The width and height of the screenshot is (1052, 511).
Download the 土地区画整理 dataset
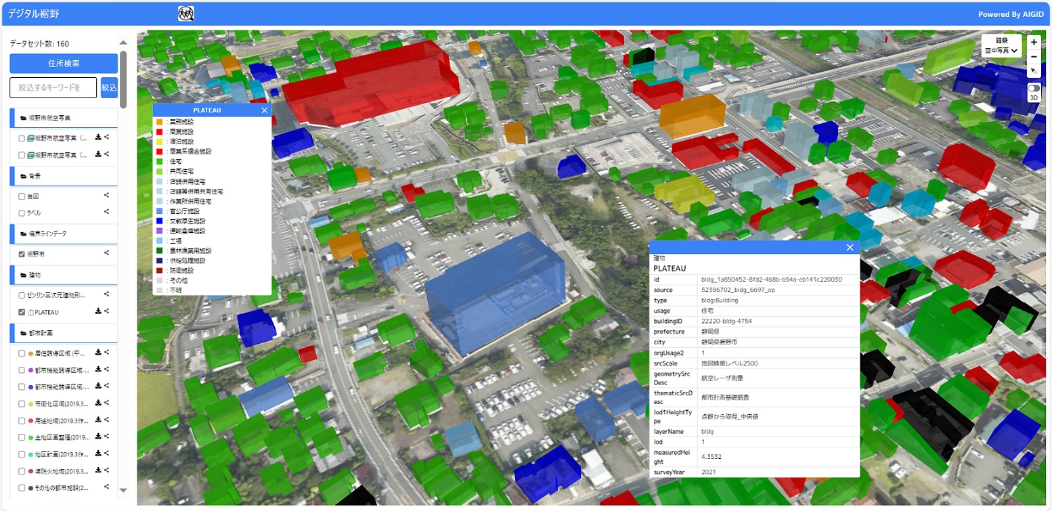[98, 437]
